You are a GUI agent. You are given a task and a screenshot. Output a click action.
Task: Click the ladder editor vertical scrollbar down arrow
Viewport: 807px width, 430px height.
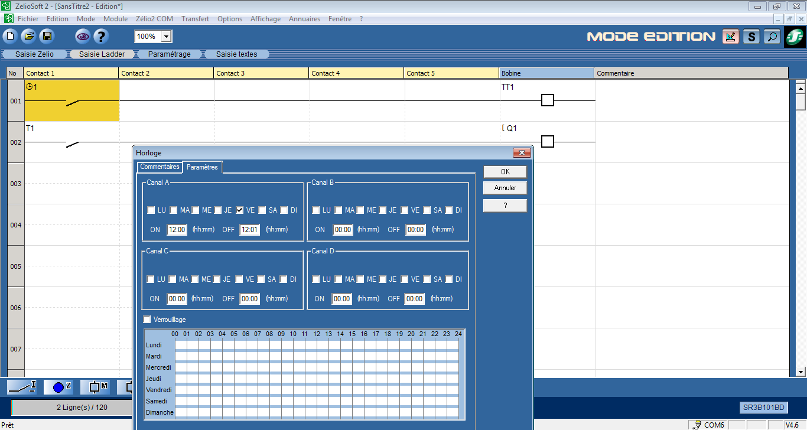[801, 372]
